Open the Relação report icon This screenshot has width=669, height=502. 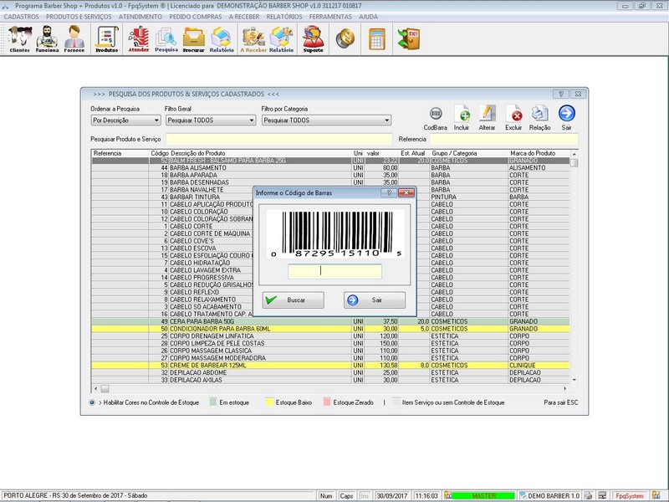pos(540,115)
